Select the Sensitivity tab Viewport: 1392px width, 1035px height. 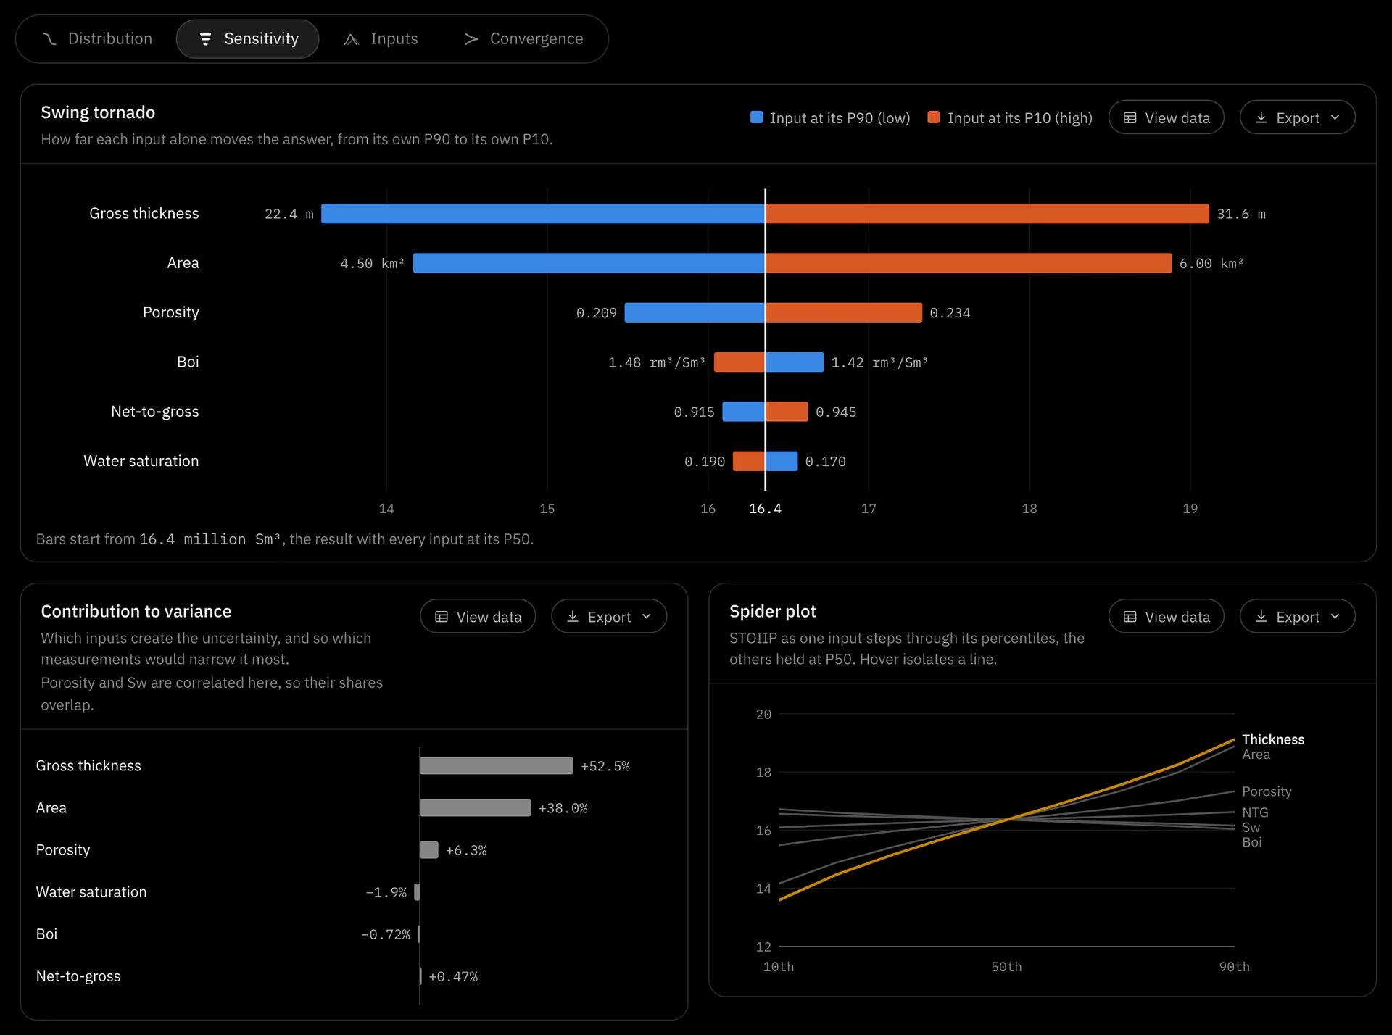247,38
